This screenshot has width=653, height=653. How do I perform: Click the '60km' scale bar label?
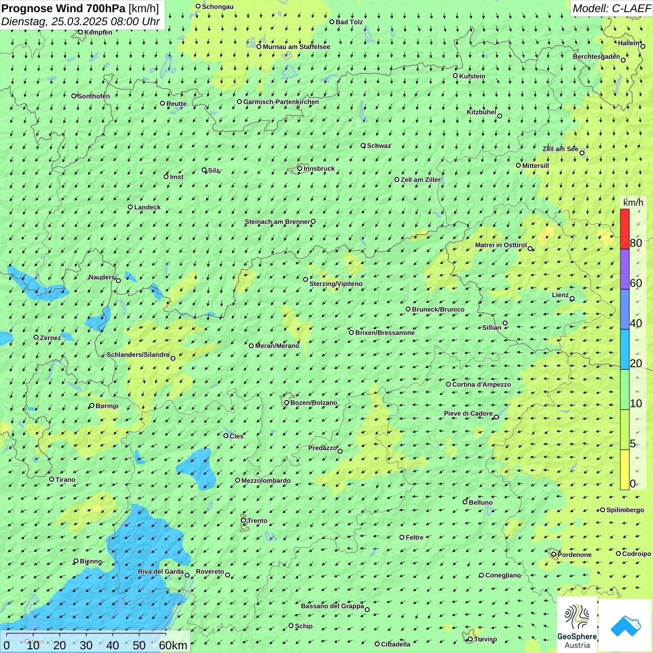point(173,645)
